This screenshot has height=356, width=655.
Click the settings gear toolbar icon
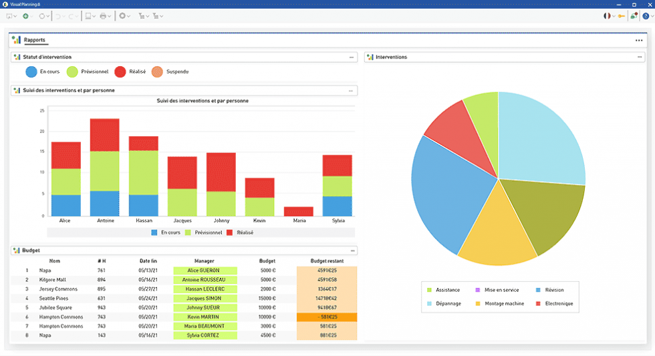point(122,15)
